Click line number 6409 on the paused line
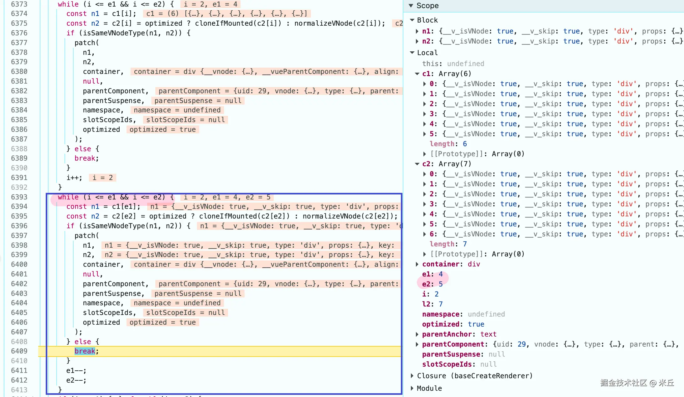Image resolution: width=684 pixels, height=397 pixels. 19,351
